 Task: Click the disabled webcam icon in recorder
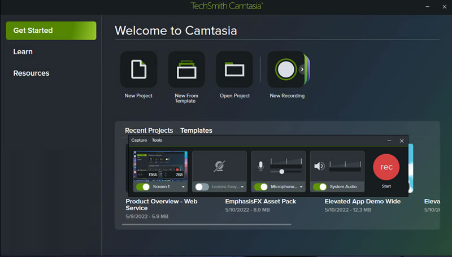point(219,166)
